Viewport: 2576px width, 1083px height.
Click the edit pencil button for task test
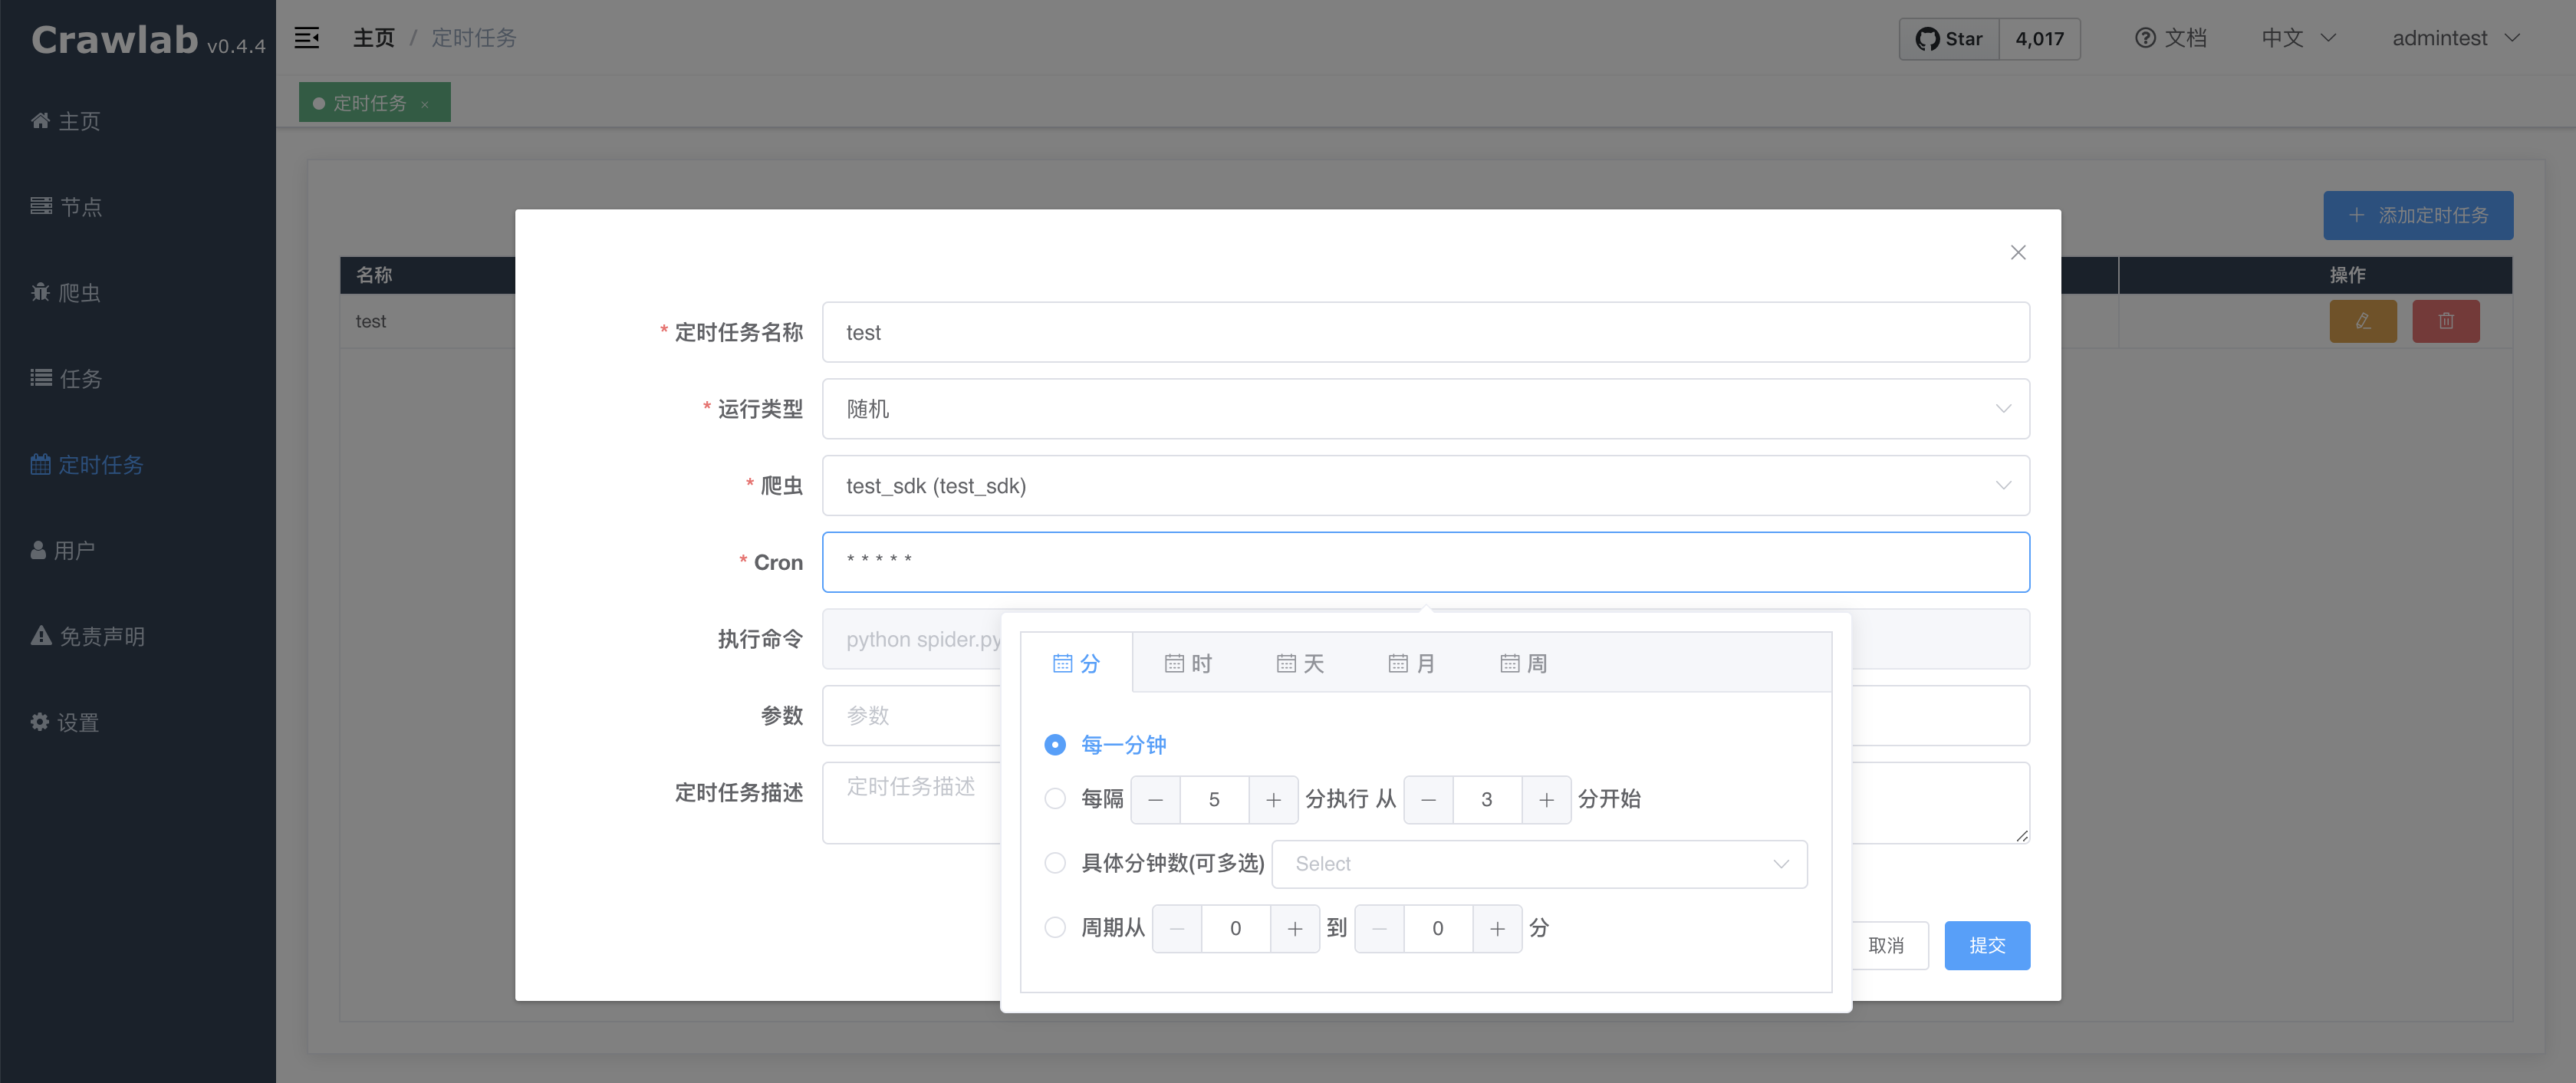(x=2363, y=321)
